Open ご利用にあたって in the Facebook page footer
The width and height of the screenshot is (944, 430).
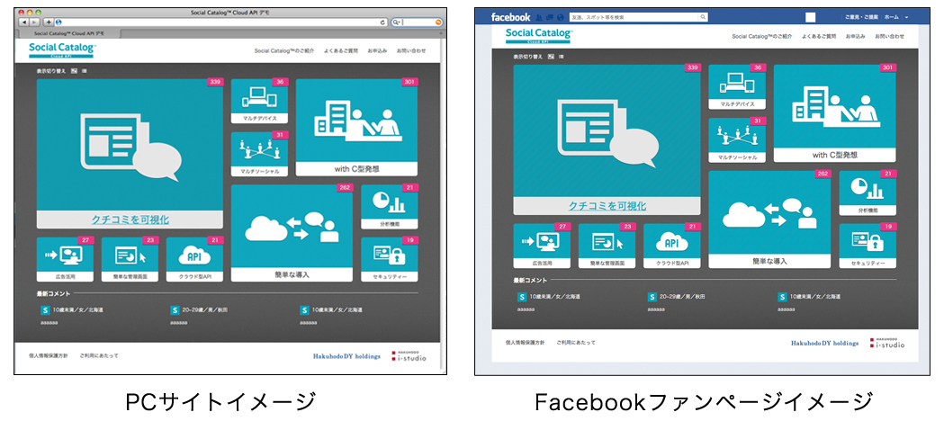point(576,342)
